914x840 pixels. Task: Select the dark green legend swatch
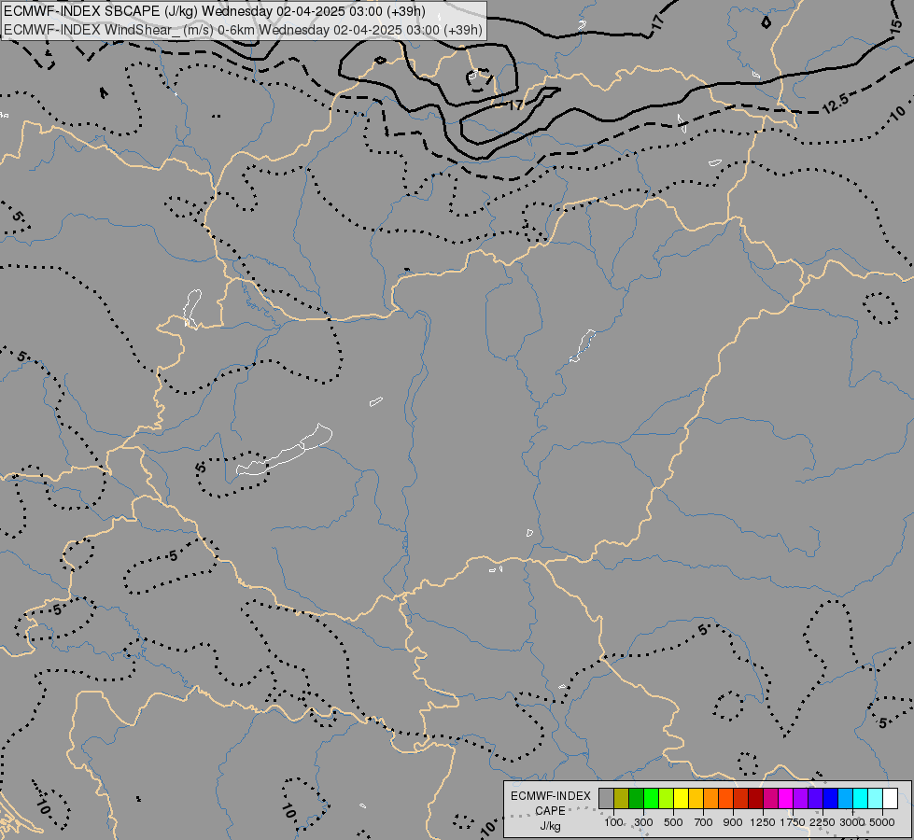[637, 798]
